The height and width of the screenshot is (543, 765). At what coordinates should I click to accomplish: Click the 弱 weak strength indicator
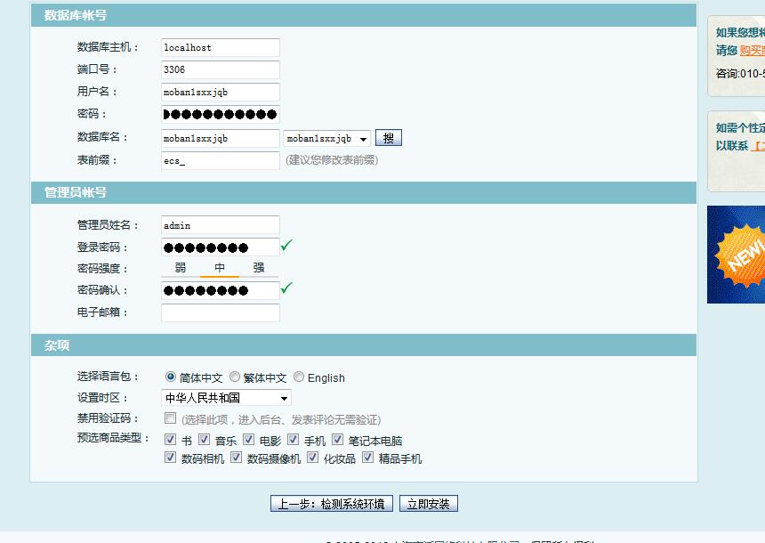181,268
